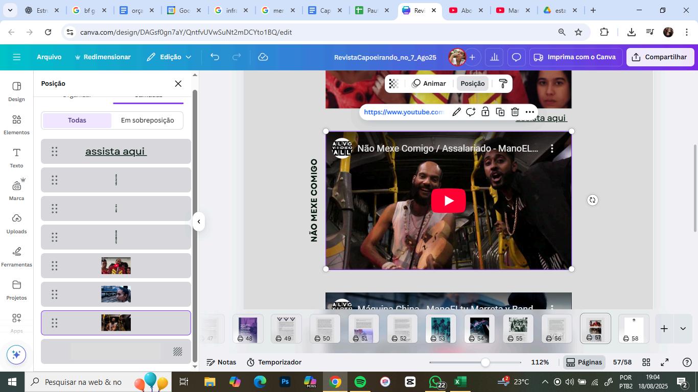Screen dimensions: 698x392
Task: Click the Chrome address bar URL
Action: click(x=186, y=32)
